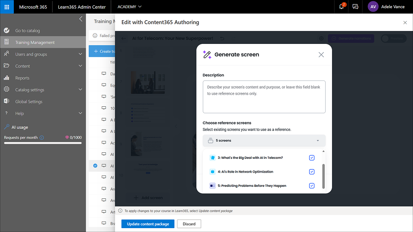Image resolution: width=413 pixels, height=232 pixels.
Task: Uncheck screen 3 Big Deal with AI
Action: (312, 158)
